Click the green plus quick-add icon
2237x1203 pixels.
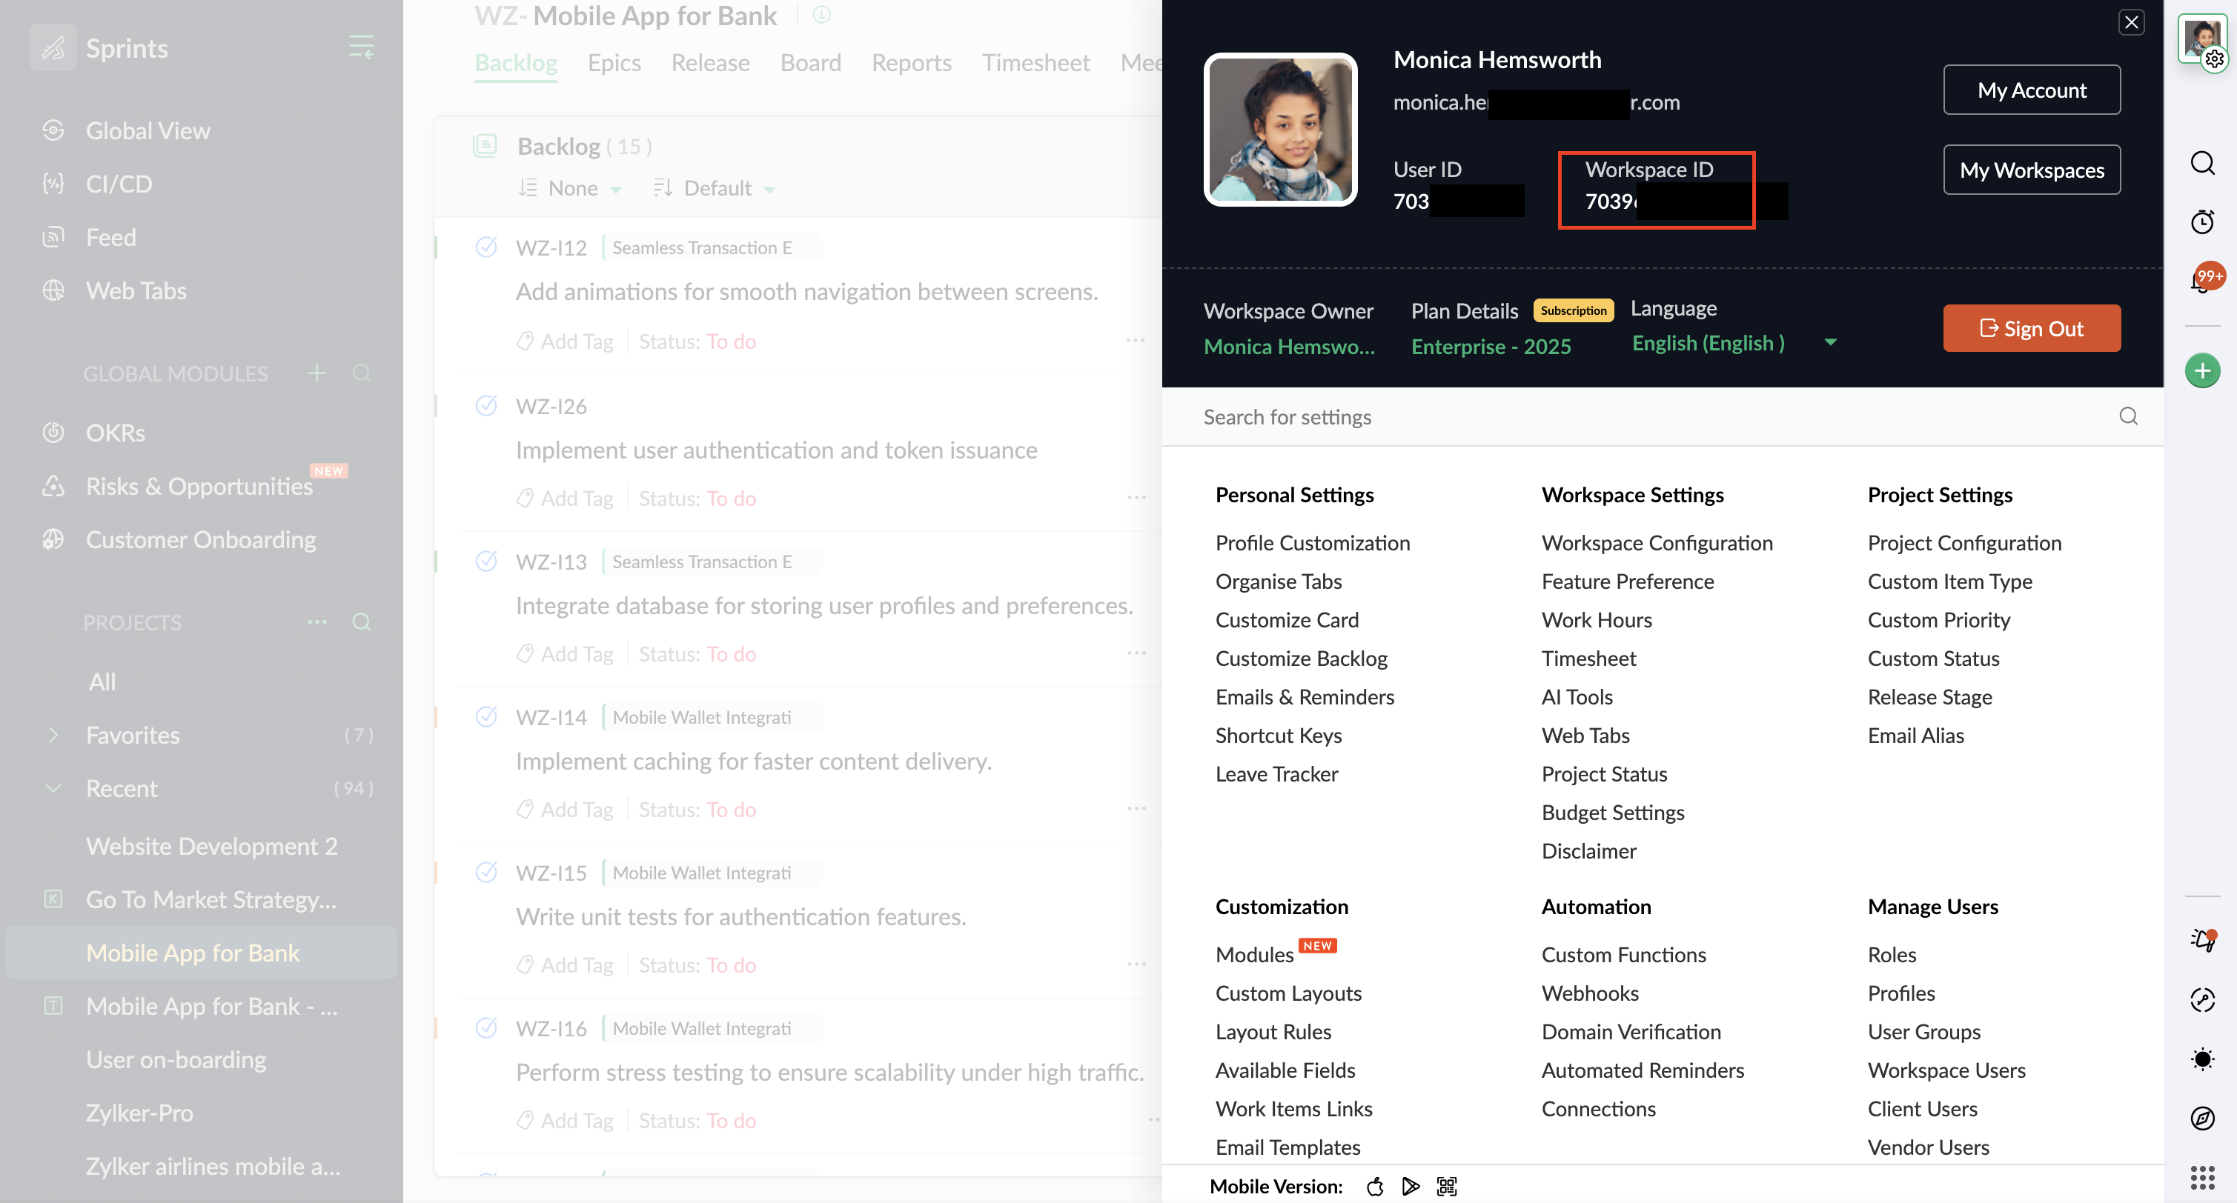(x=2202, y=371)
